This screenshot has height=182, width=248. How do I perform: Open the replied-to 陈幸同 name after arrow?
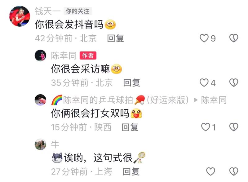214,100
